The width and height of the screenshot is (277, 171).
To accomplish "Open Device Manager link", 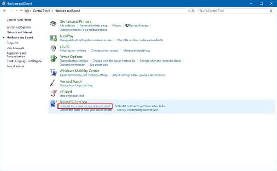I will tap(138, 26).
